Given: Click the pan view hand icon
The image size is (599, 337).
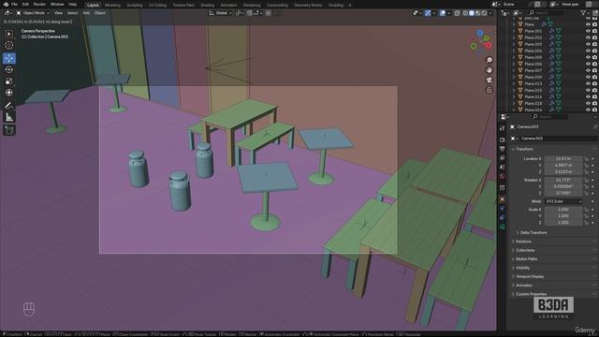Looking at the screenshot, I should [489, 70].
